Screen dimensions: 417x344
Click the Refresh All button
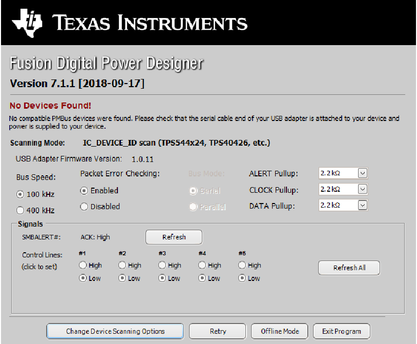pos(349,268)
